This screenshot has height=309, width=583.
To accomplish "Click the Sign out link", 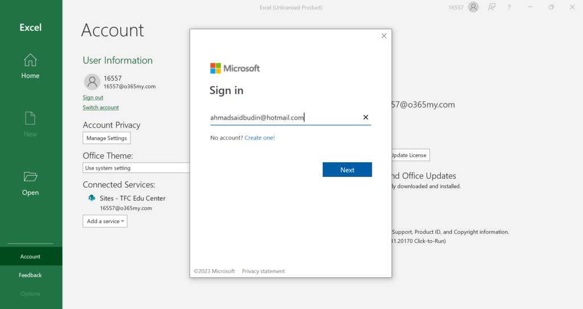I will (93, 97).
